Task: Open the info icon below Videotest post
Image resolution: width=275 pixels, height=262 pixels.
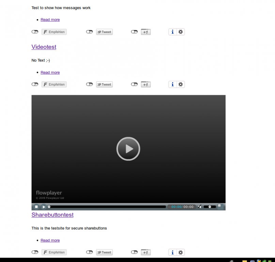Action: tap(172, 84)
